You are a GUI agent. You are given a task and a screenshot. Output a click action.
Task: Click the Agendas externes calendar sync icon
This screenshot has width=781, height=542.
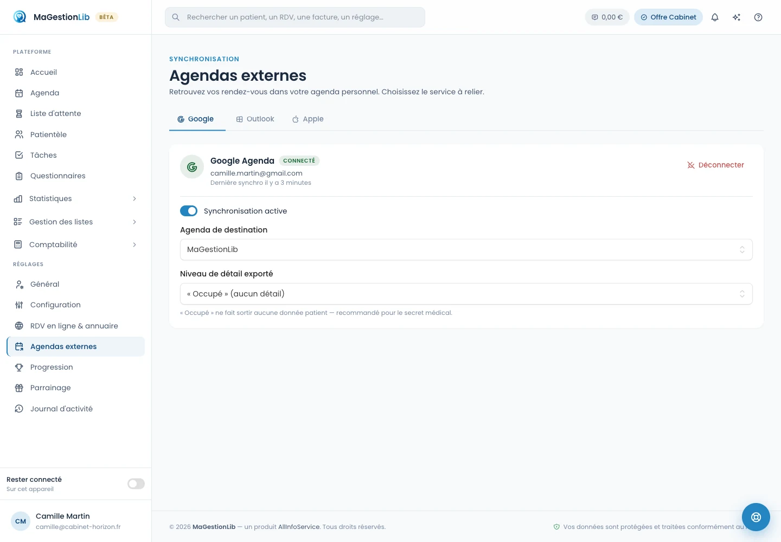click(x=19, y=347)
